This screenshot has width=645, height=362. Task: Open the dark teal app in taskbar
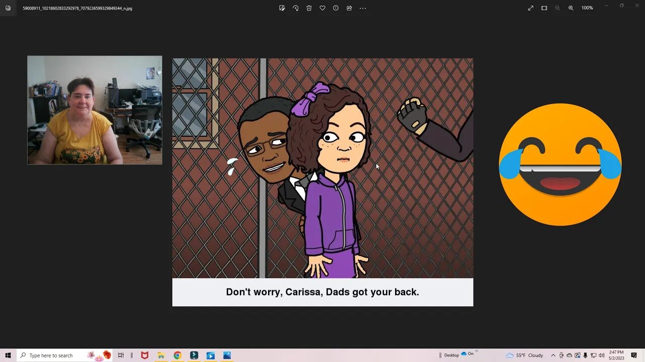tap(194, 355)
